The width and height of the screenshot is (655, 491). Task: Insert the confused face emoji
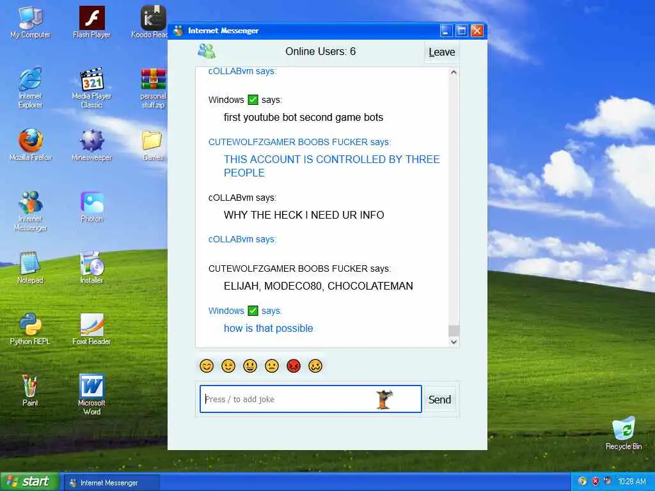coord(315,366)
